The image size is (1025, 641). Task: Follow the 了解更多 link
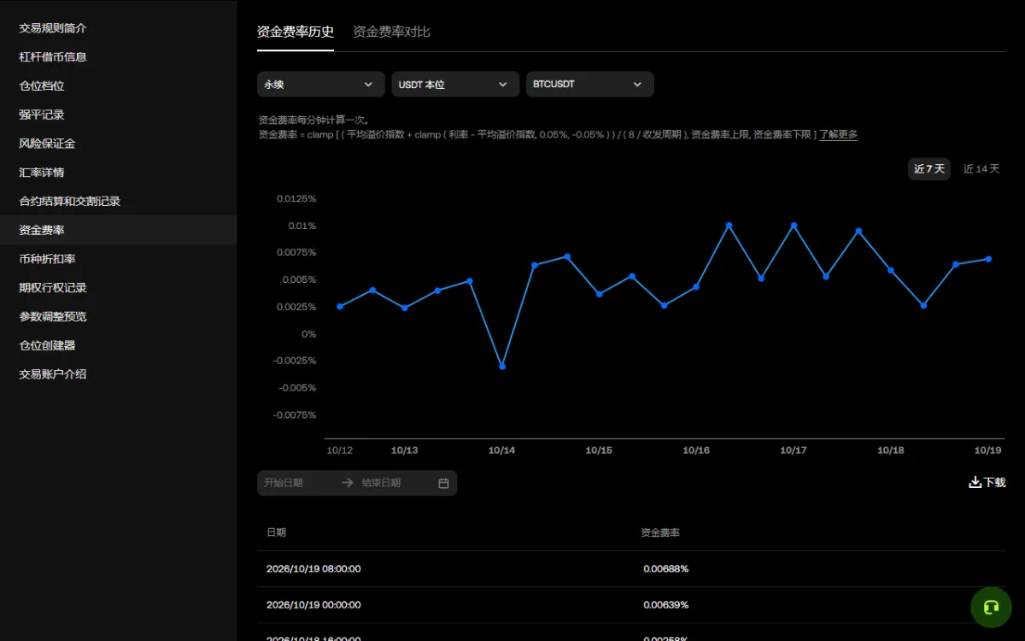coord(838,134)
